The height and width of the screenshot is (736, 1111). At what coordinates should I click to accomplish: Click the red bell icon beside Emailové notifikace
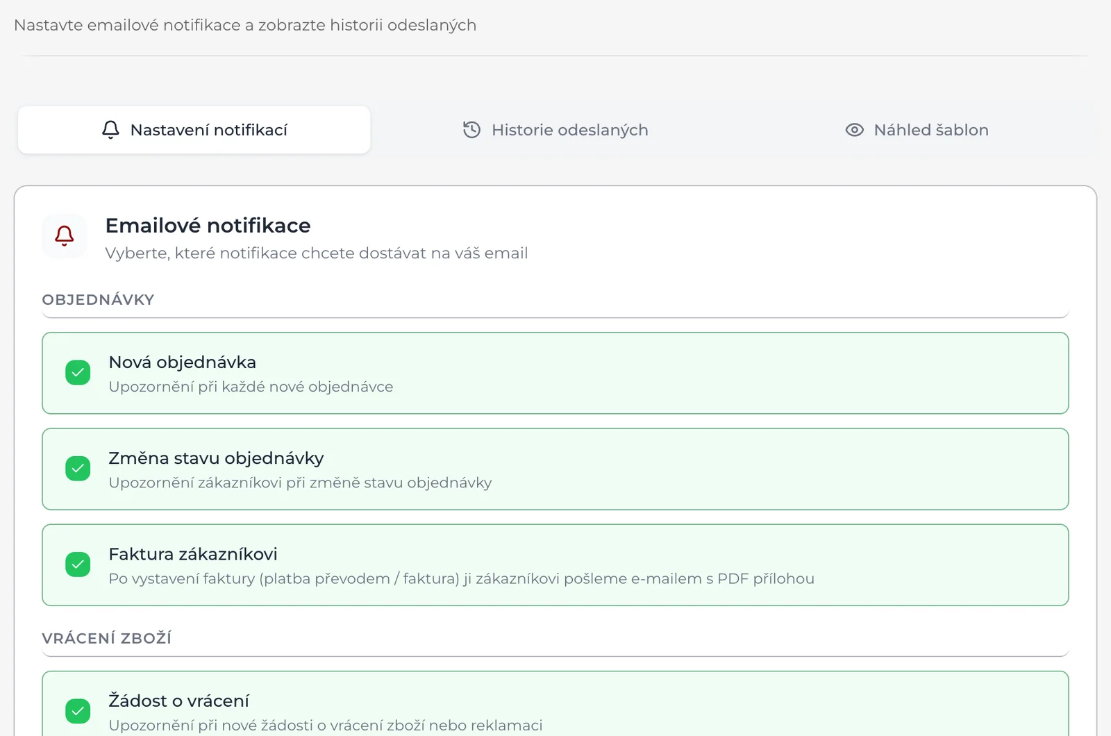pos(65,236)
